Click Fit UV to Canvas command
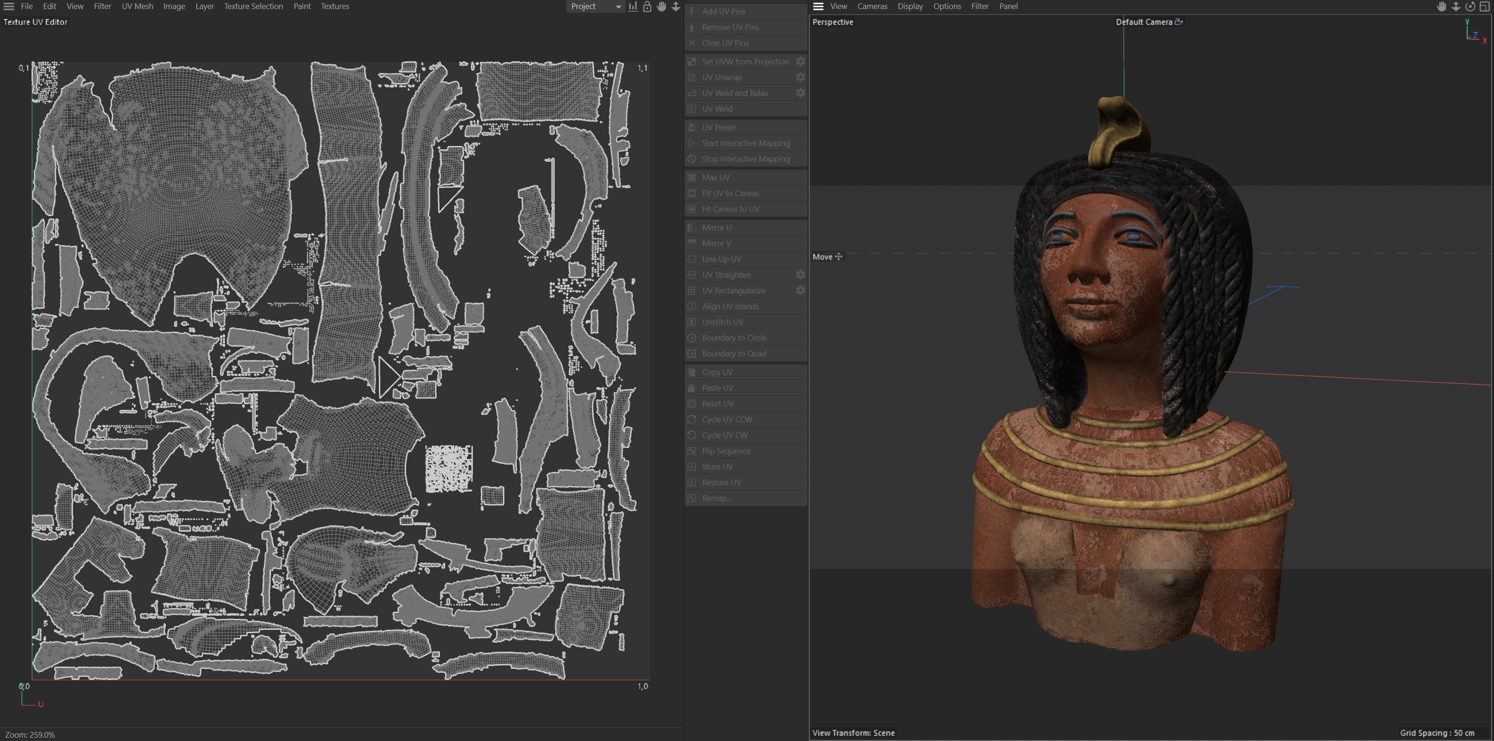1494x741 pixels. coord(730,193)
